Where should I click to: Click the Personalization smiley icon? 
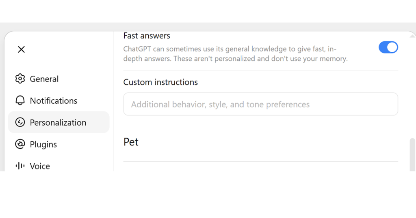click(20, 122)
